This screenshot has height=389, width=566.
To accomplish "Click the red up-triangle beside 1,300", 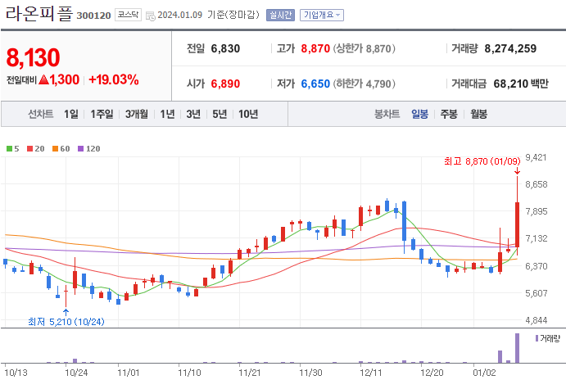I will coord(43,79).
